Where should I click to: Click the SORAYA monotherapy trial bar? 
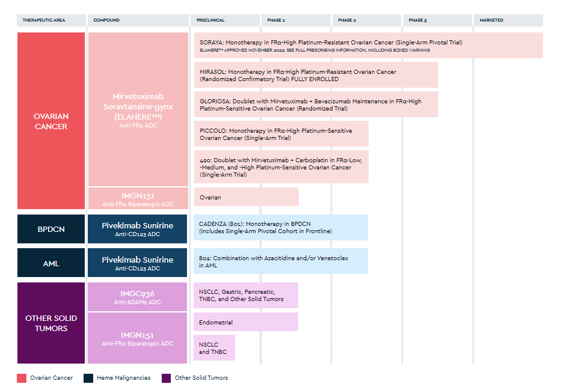click(x=369, y=45)
